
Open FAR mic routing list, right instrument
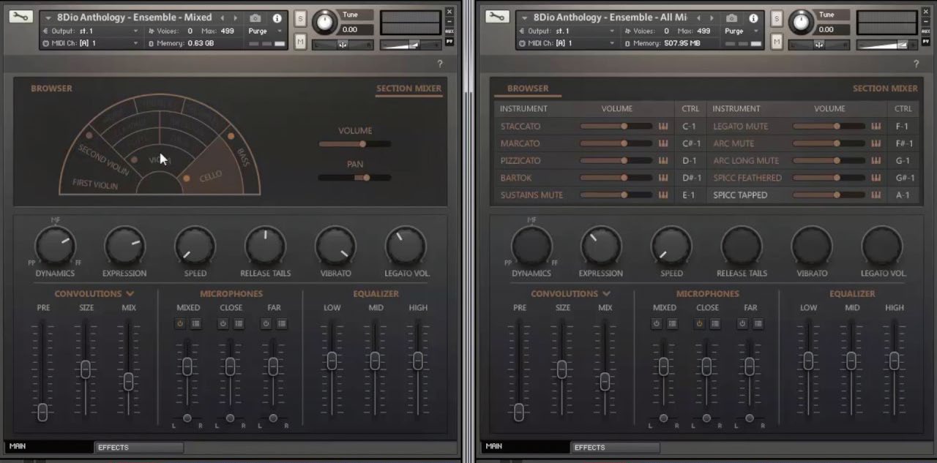point(758,323)
